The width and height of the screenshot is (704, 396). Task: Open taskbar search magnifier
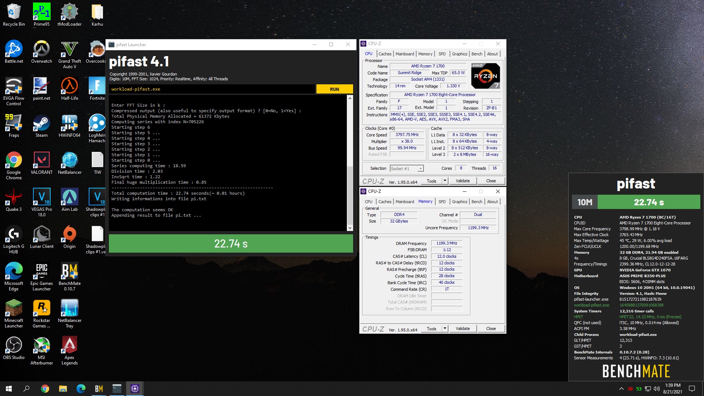point(26,389)
